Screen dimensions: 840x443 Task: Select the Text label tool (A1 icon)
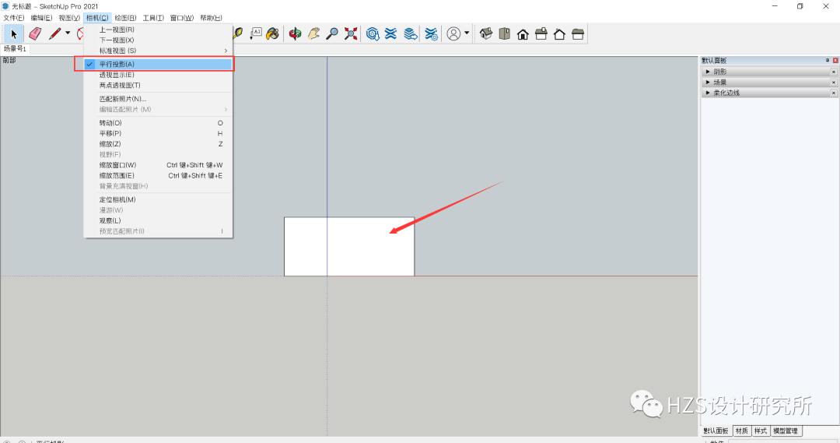pos(256,33)
